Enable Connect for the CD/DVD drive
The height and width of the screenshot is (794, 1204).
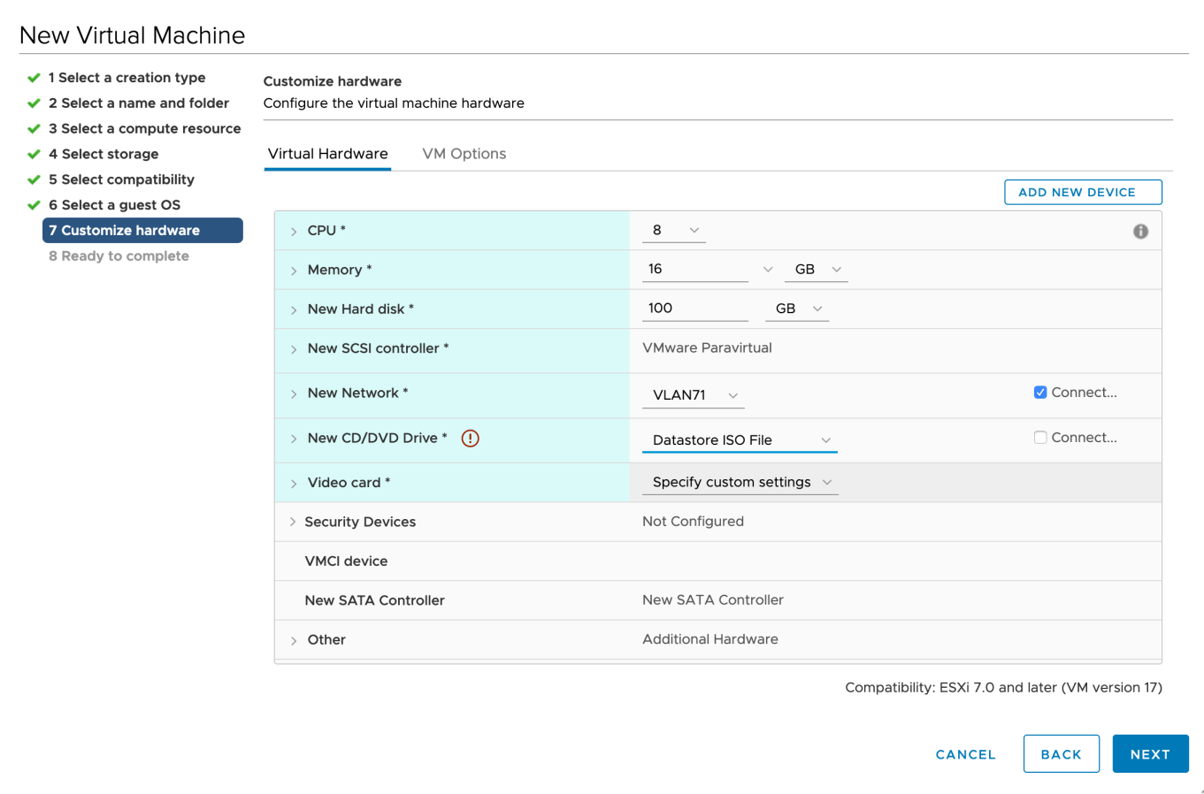[x=1040, y=437]
